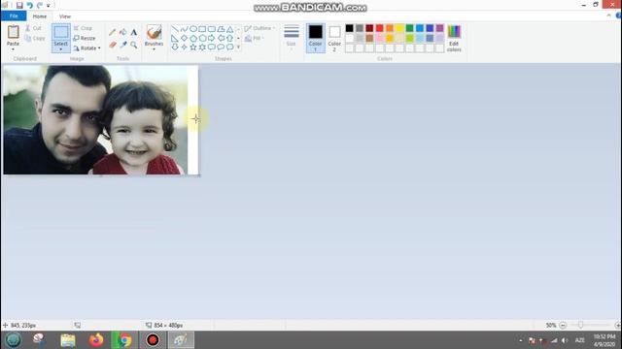The width and height of the screenshot is (622, 349).
Task: Pick the green color swatch
Action: (410, 28)
